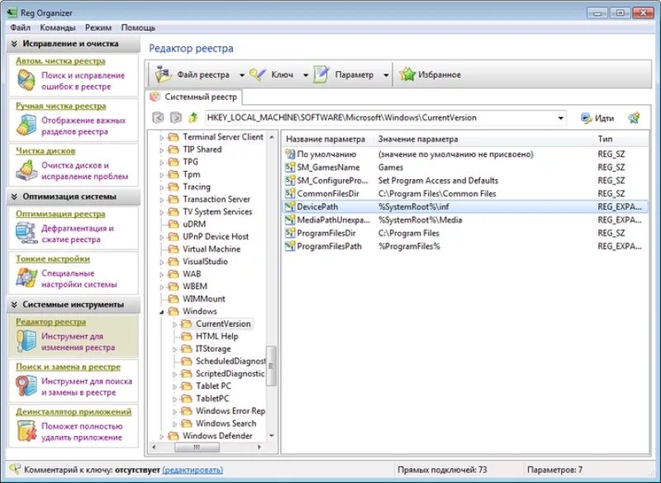
Task: Click the MediaPathUnexpa... parameter icon
Action: [290, 220]
